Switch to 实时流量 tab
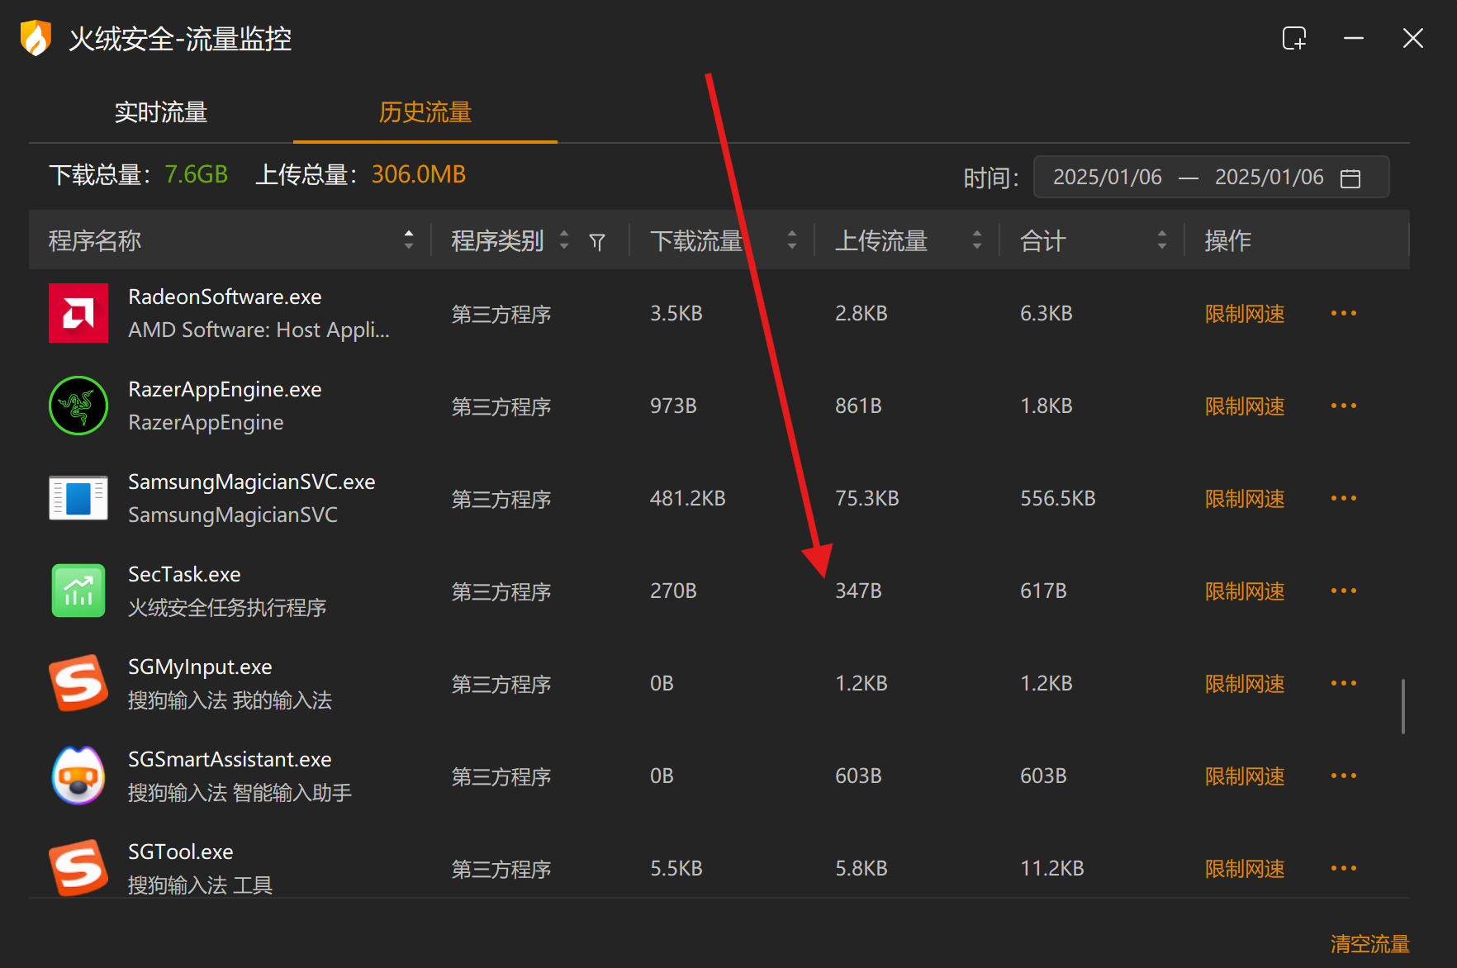The width and height of the screenshot is (1457, 968). (x=161, y=112)
